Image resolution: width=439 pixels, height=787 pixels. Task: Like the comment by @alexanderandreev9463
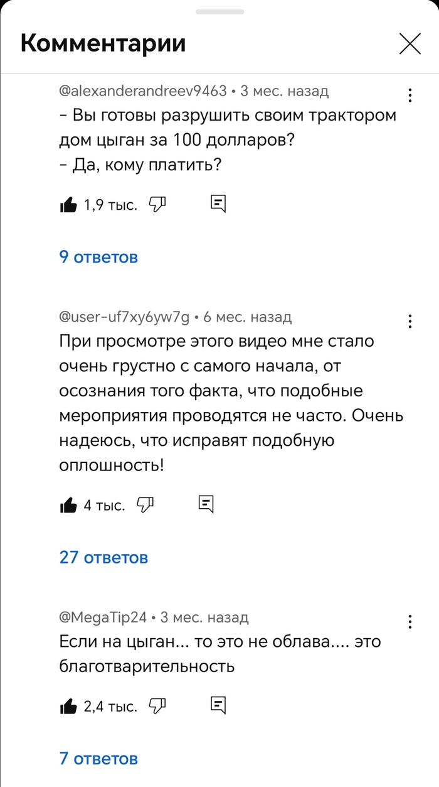pos(68,204)
